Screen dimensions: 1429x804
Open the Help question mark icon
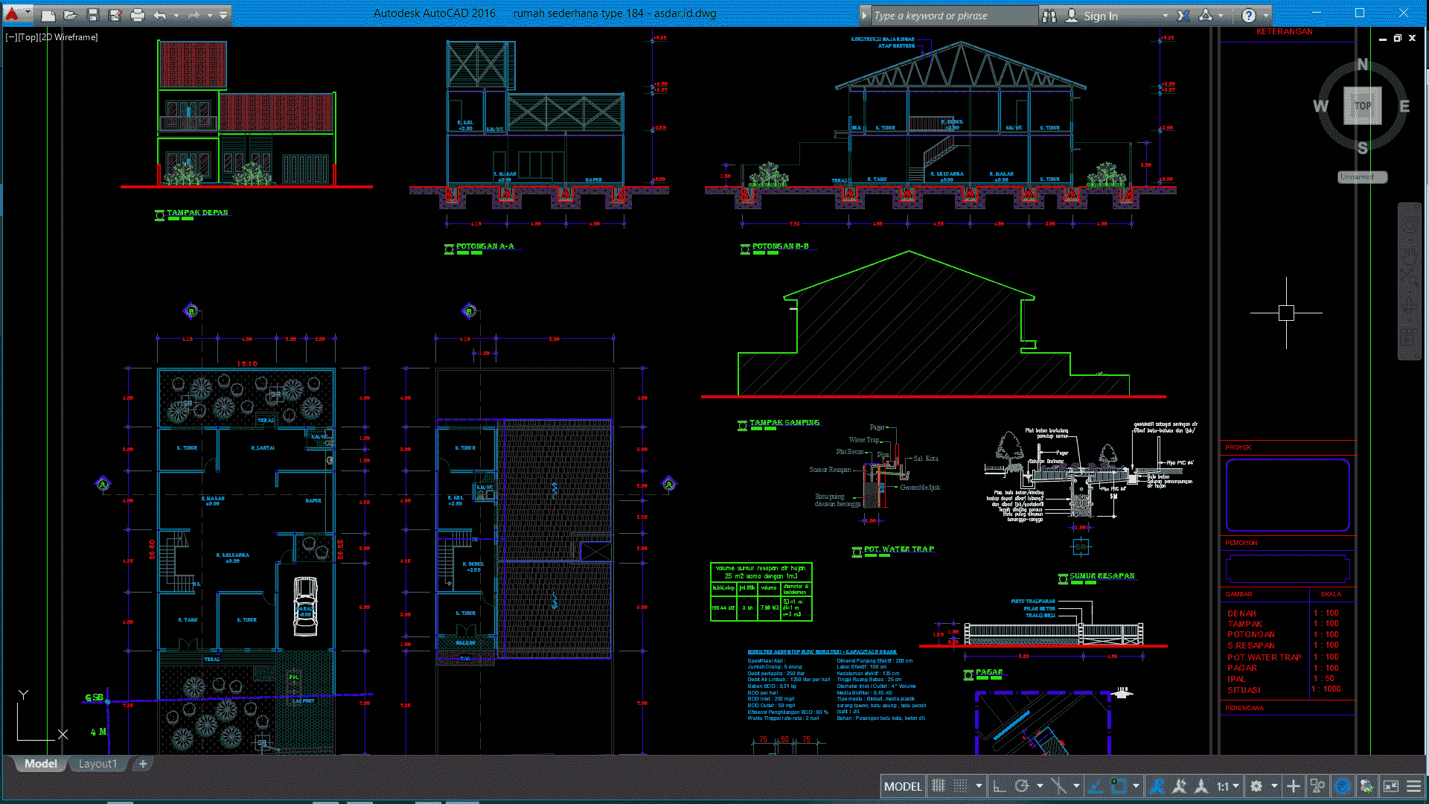[x=1249, y=16]
